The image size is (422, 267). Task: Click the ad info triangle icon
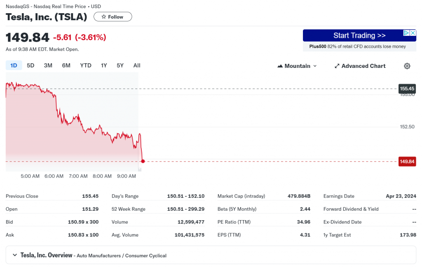tap(406, 33)
